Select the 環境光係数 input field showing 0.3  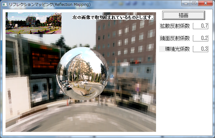coord(201,49)
